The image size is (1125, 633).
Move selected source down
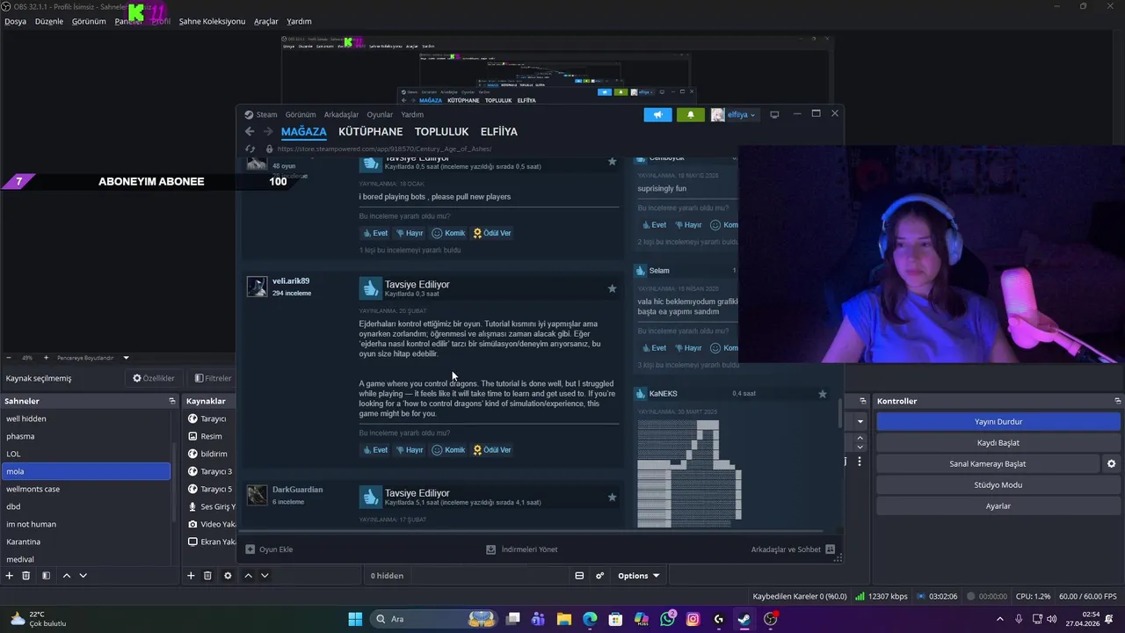point(265,576)
